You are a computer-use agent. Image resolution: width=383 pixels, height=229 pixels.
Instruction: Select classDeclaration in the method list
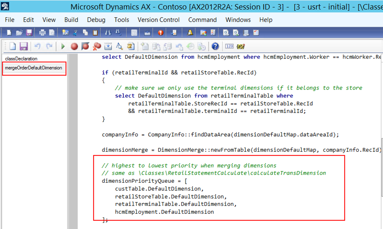tap(21, 59)
